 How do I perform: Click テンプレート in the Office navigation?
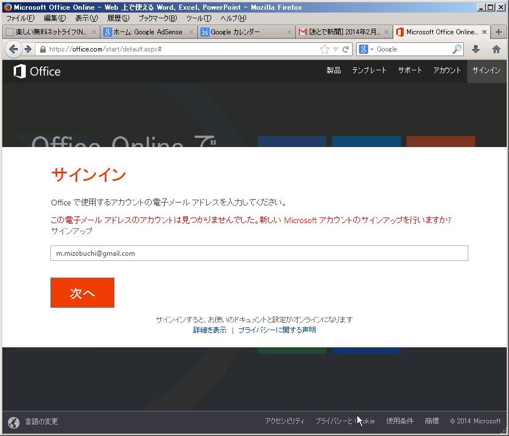[x=369, y=70]
